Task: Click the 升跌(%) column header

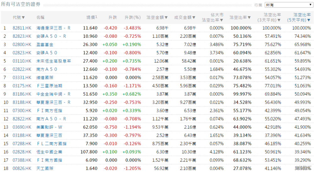Action: (133, 17)
